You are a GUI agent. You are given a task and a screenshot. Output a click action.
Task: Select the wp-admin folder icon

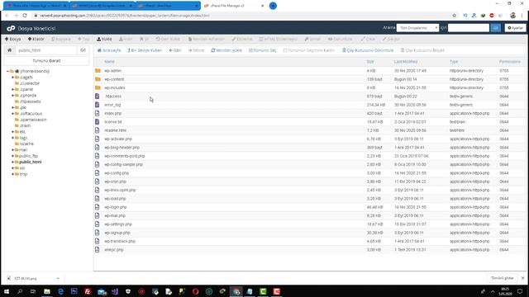pyautogui.click(x=98, y=71)
